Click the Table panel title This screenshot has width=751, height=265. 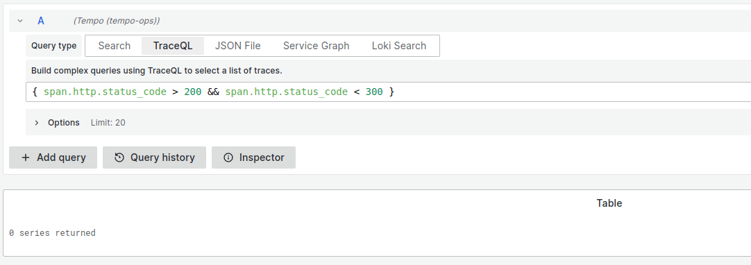point(609,203)
